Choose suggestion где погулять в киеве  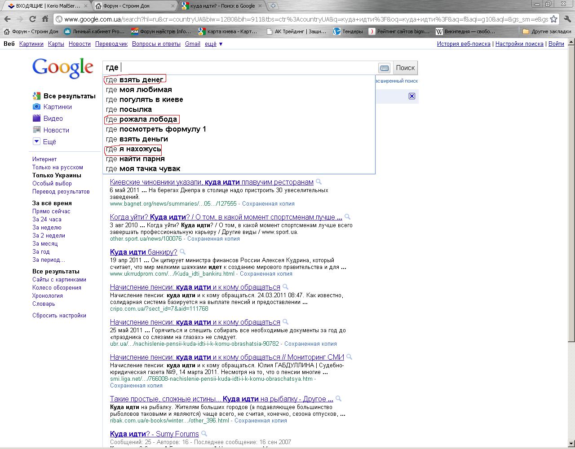tap(239, 99)
